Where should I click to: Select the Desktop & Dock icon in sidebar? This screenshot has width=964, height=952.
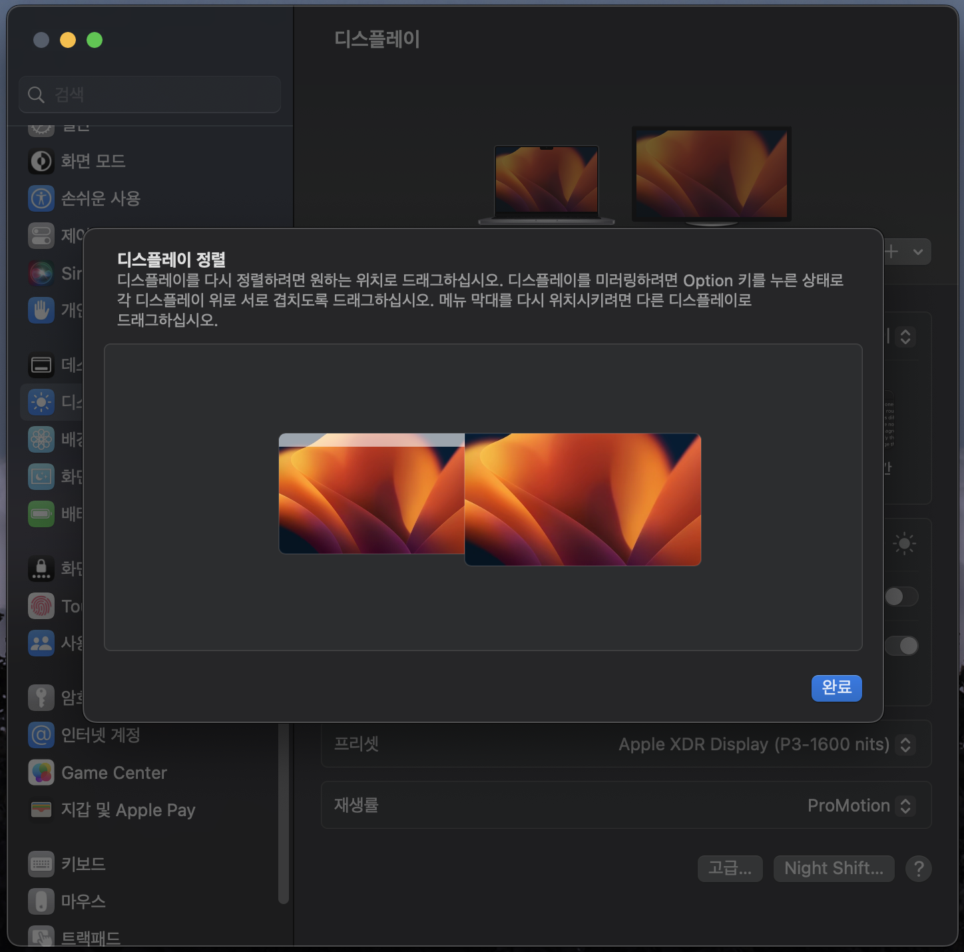pos(41,365)
